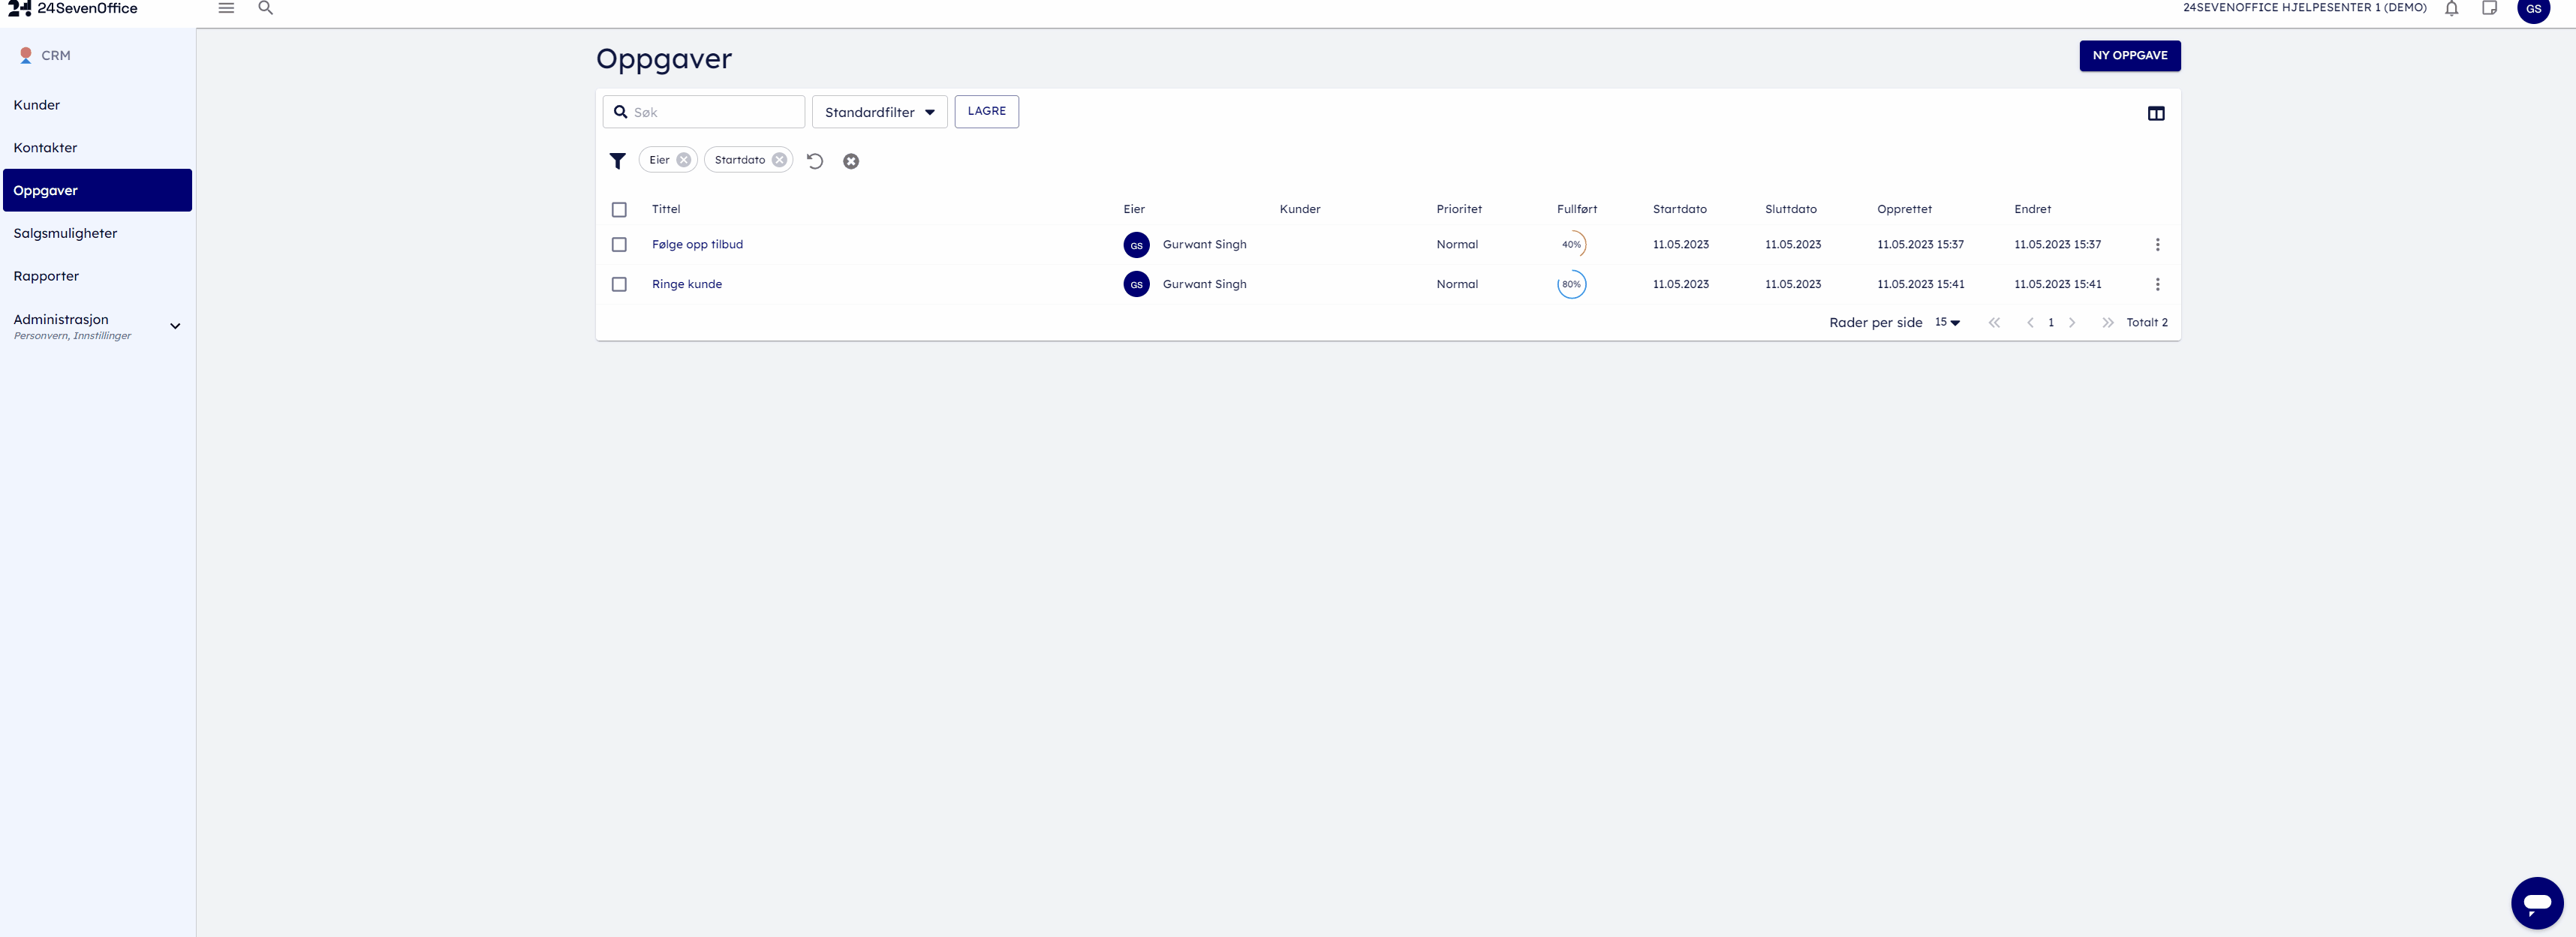Viewport: 2576px width, 937px height.
Task: Expand the Administrasjon menu section
Action: [175, 326]
